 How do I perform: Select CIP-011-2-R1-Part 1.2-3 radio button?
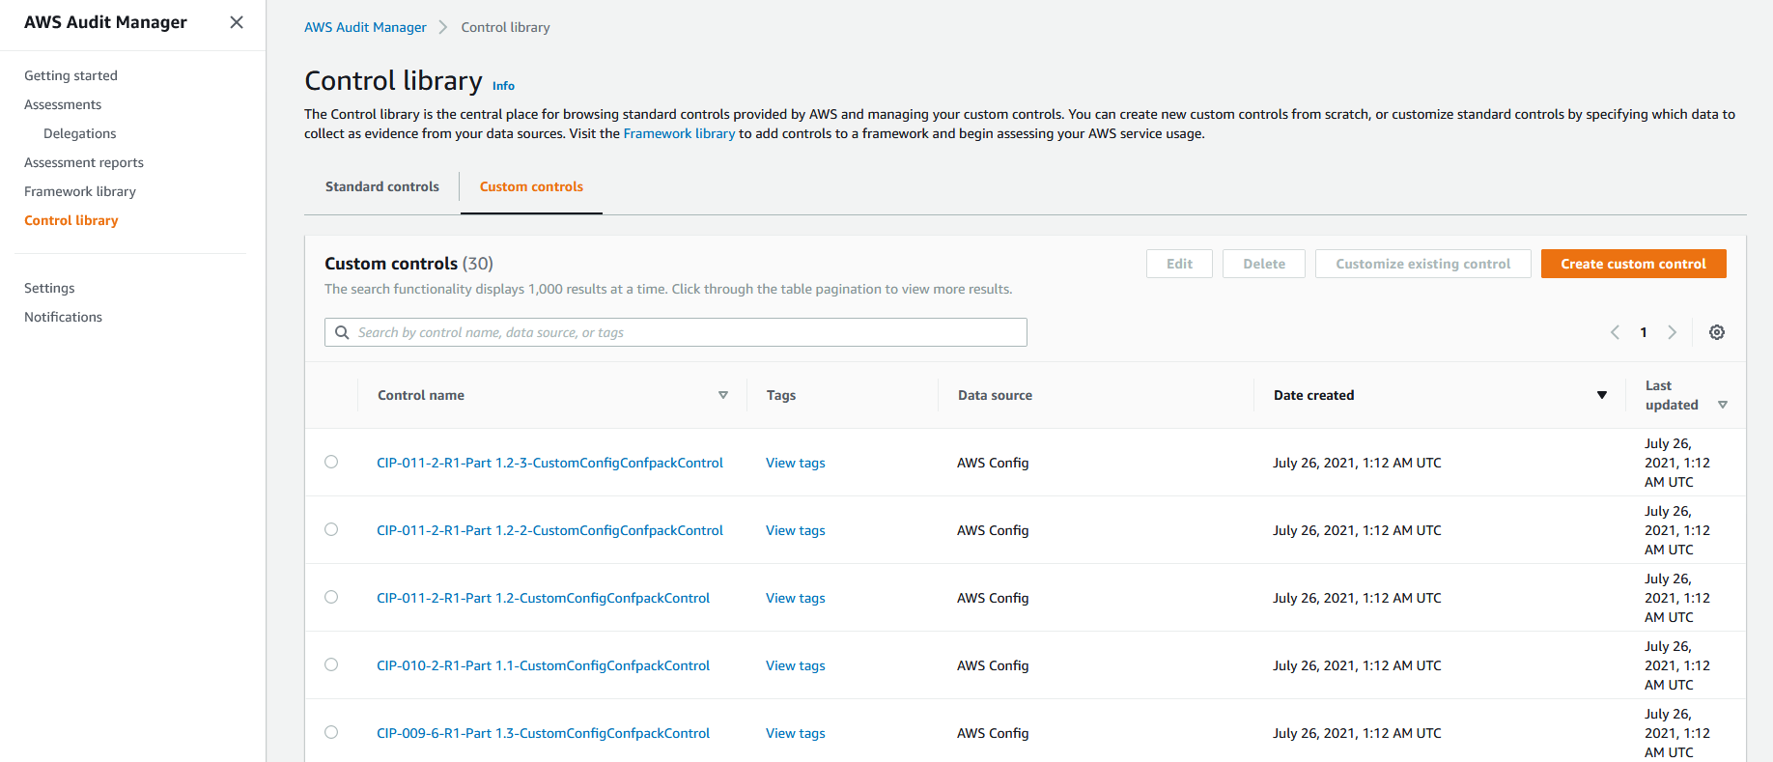pyautogui.click(x=331, y=462)
